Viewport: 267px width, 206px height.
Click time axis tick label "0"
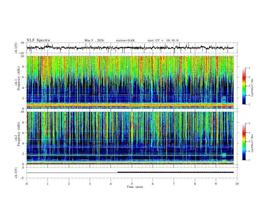pos(27,184)
